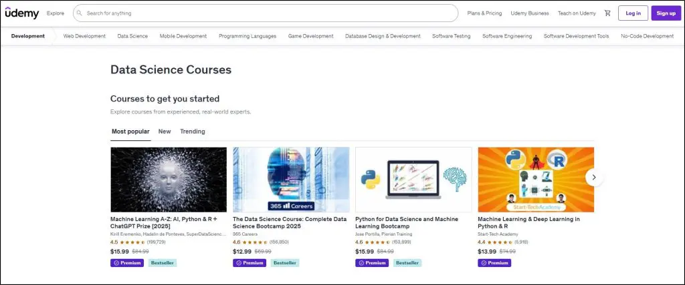Open Game Development subcategory

pyautogui.click(x=310, y=36)
